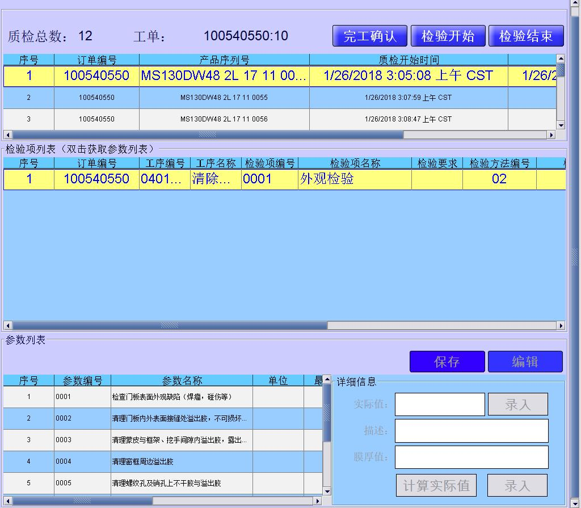Select row with serial MS130DW48 2L 17 11 0056

click(224, 119)
